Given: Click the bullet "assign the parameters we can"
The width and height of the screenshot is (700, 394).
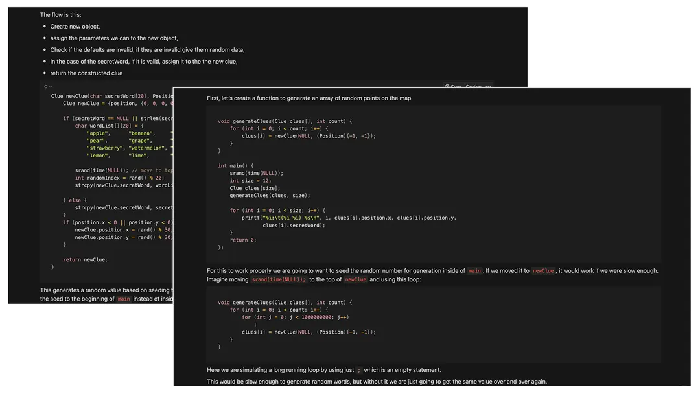Looking at the screenshot, I should pos(114,38).
